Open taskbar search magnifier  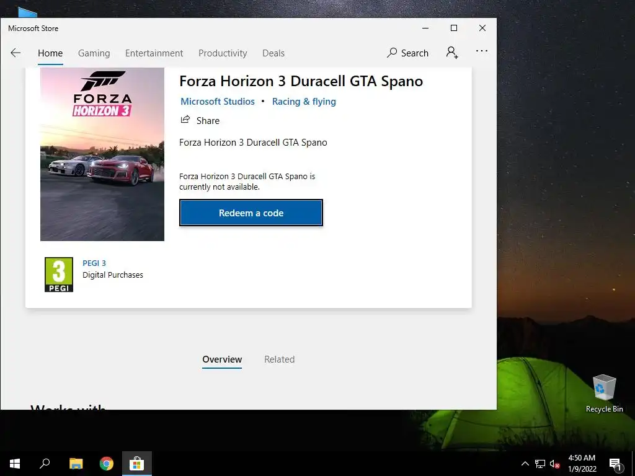pyautogui.click(x=45, y=464)
